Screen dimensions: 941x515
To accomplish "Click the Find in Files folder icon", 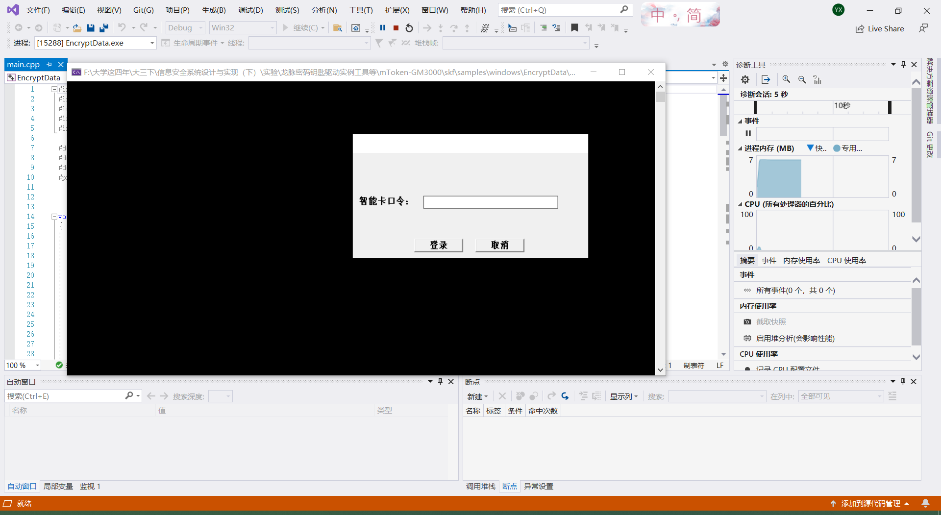I will (337, 28).
